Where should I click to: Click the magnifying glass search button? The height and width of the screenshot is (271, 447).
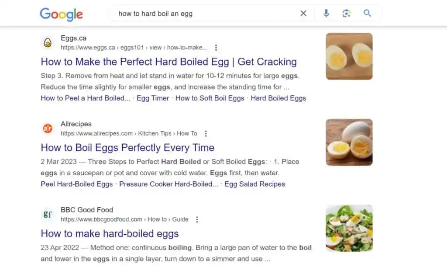coord(368,14)
